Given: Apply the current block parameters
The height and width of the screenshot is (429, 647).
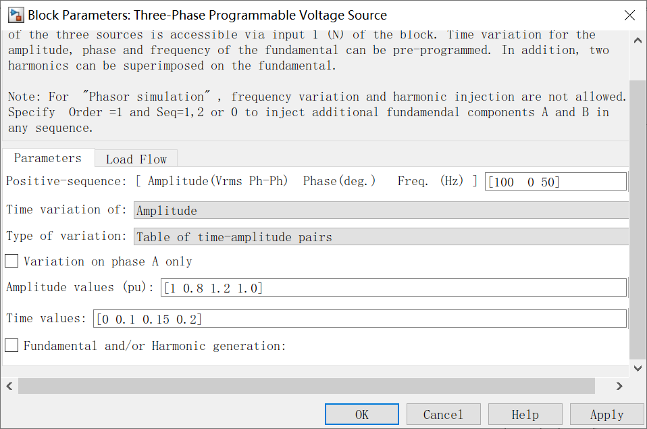Looking at the screenshot, I should [606, 414].
